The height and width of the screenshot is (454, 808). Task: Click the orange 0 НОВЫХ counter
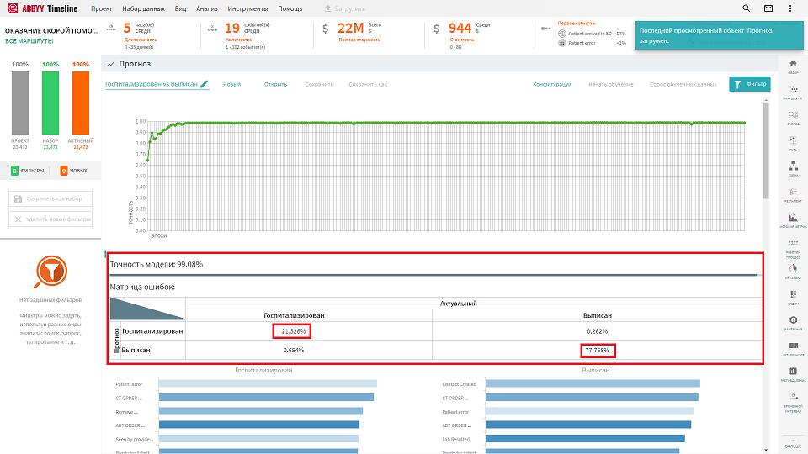click(x=74, y=171)
